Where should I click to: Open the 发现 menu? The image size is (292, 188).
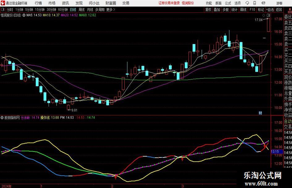[x=79, y=3]
